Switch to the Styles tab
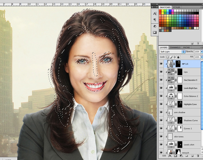203x160 pixels. [177, 7]
